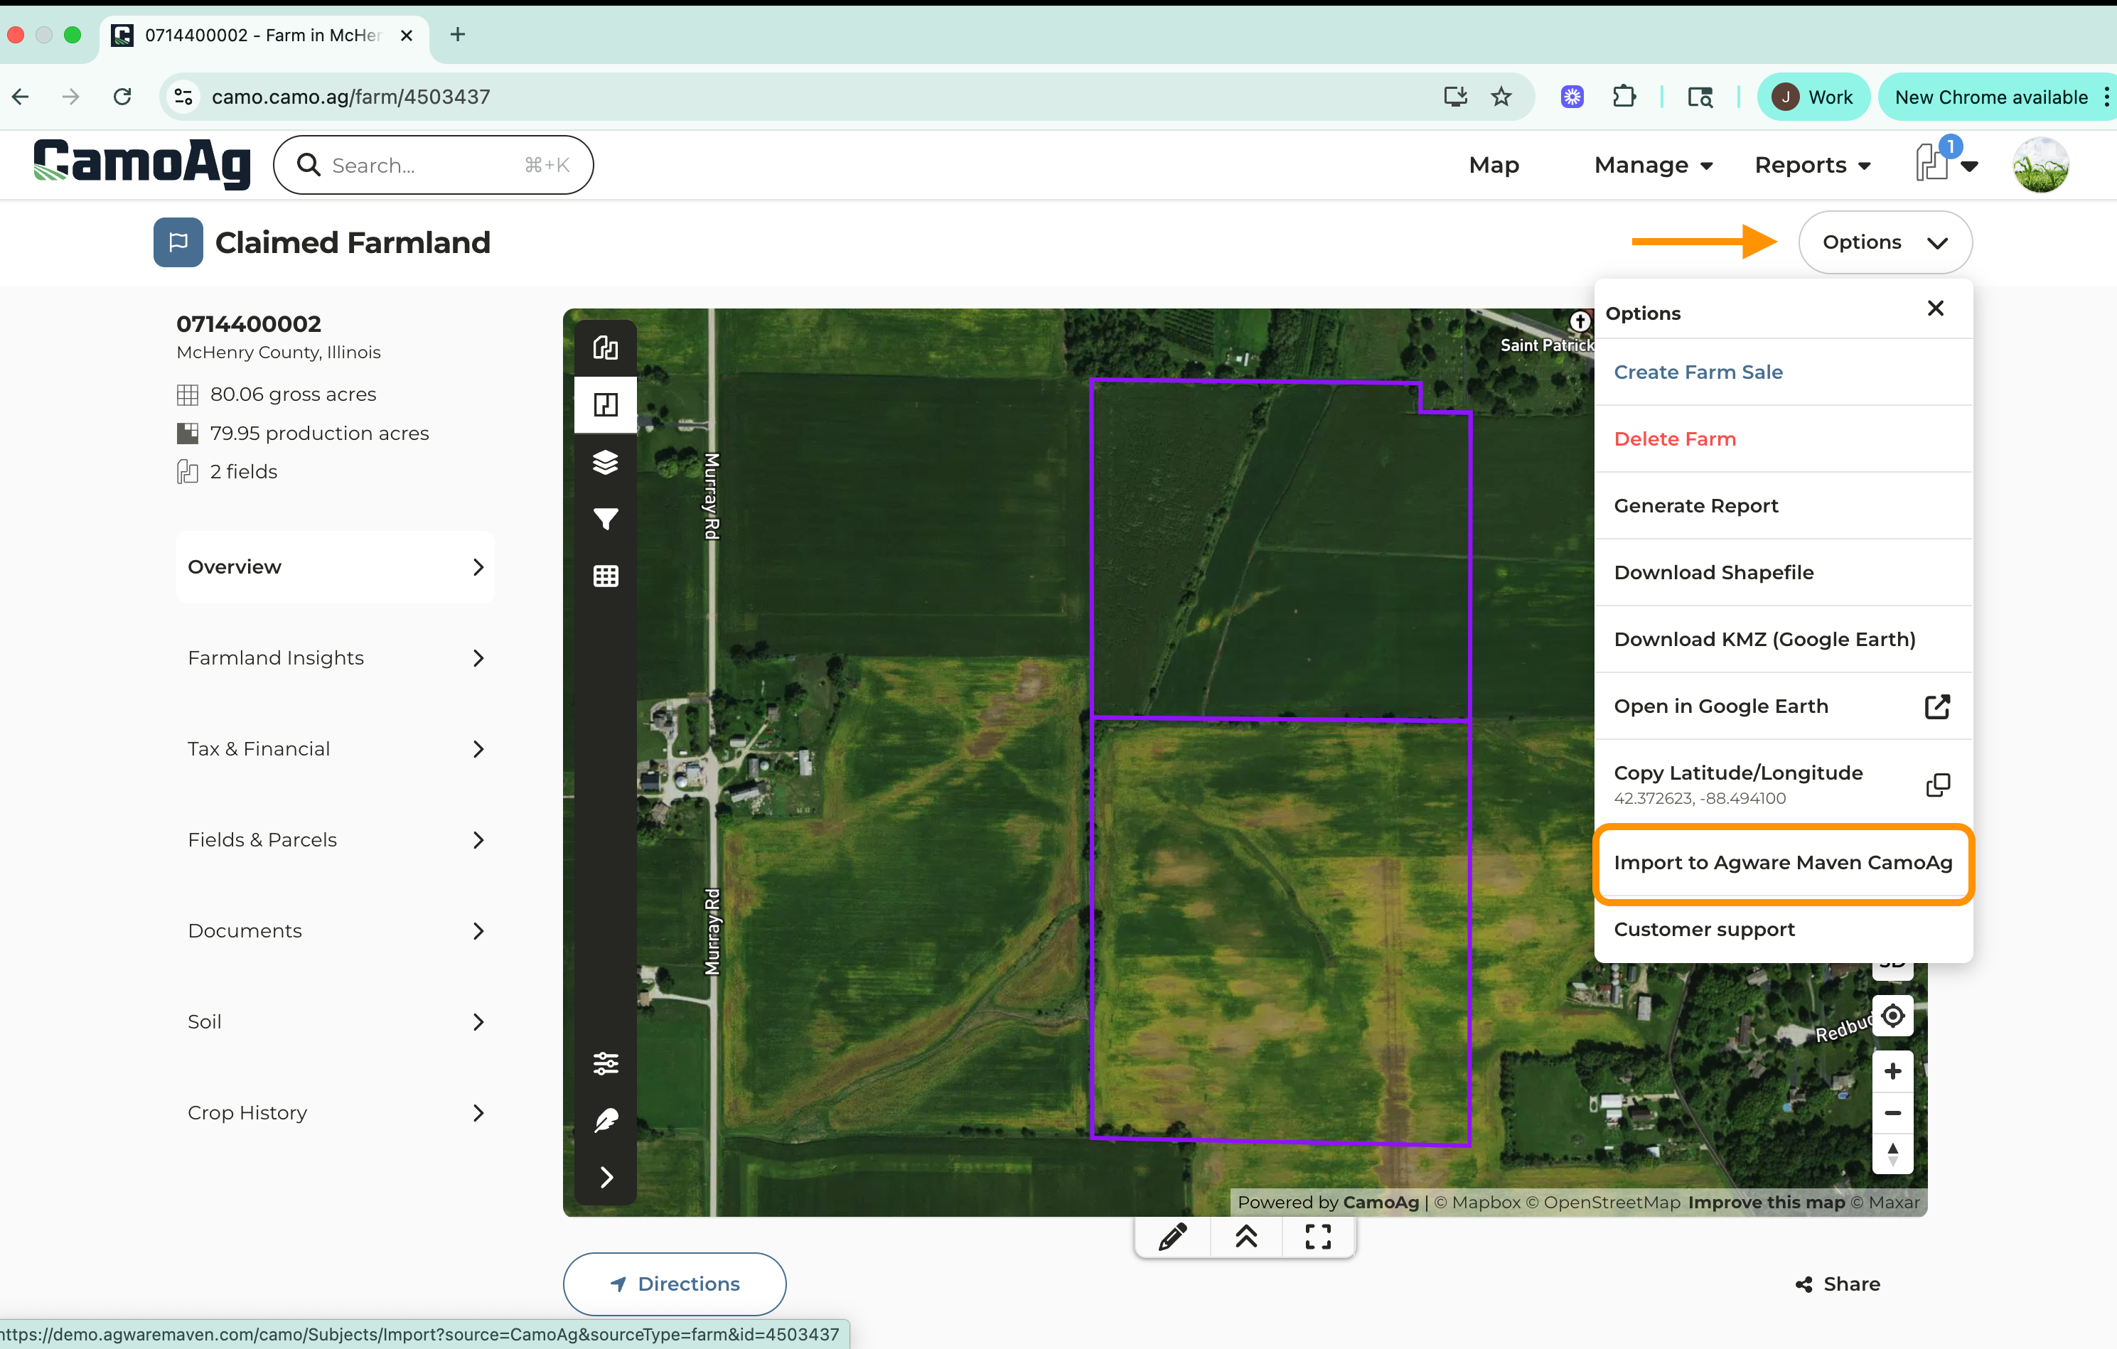
Task: Select Import to Agware Maven CamoAg
Action: click(x=1783, y=863)
